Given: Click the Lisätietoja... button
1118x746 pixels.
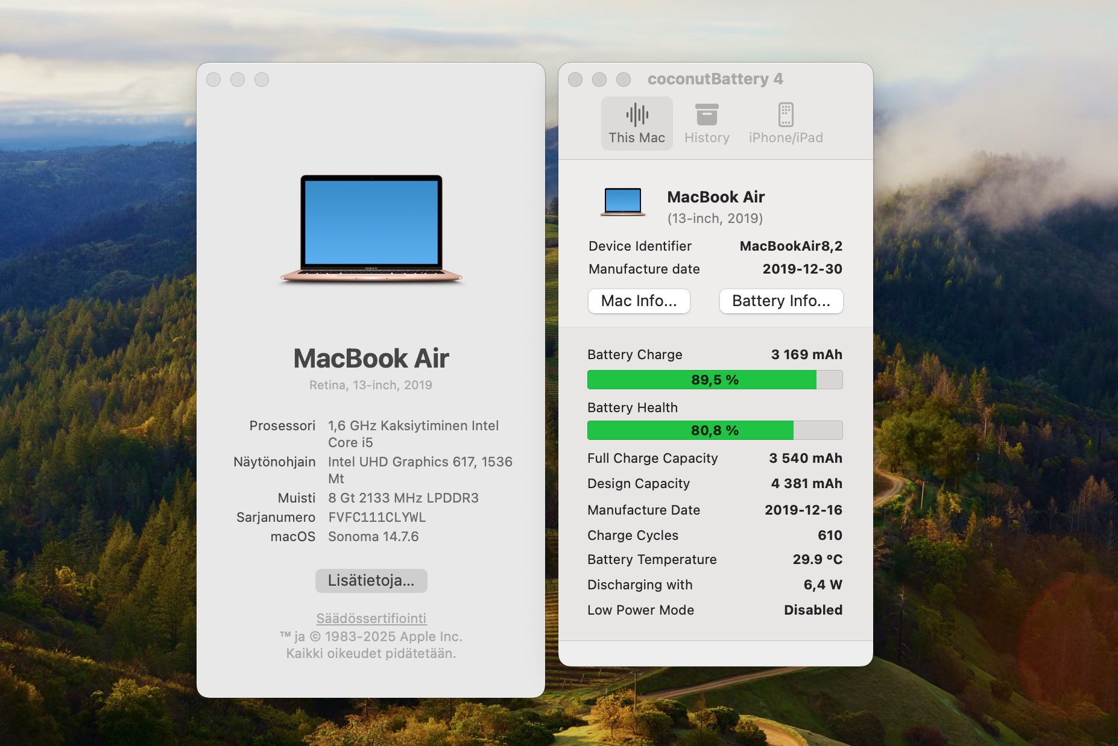Looking at the screenshot, I should pyautogui.click(x=371, y=580).
